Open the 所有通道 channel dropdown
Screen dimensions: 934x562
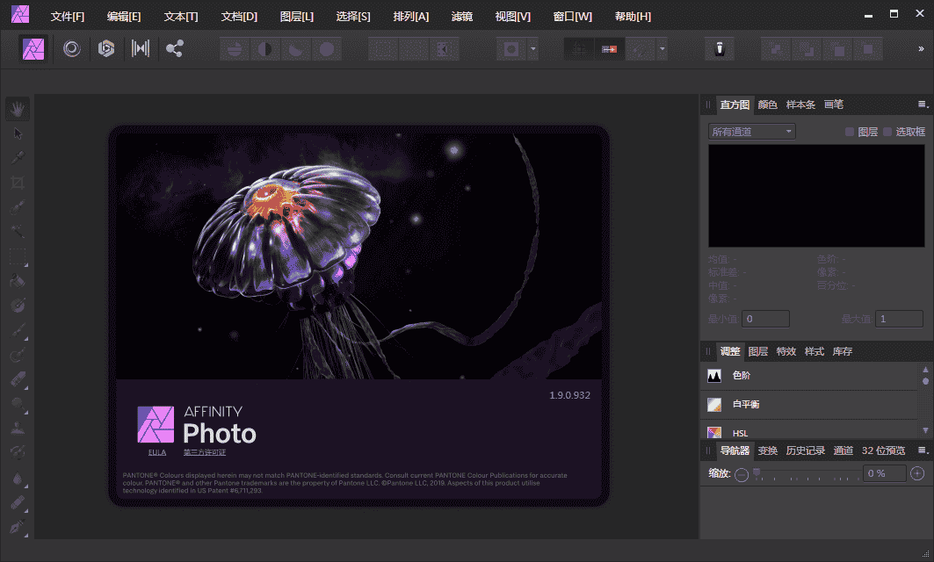tap(751, 131)
